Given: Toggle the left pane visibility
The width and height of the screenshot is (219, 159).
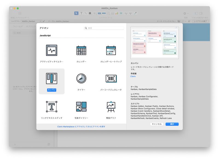Looking at the screenshot, I should tap(196, 13).
